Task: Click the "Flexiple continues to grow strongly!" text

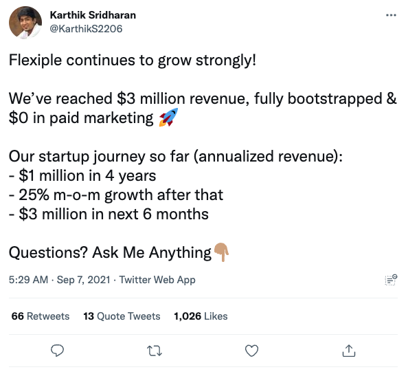Action: 133,60
